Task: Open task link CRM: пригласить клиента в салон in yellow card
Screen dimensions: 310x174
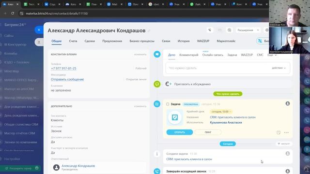Action: (x=232, y=117)
